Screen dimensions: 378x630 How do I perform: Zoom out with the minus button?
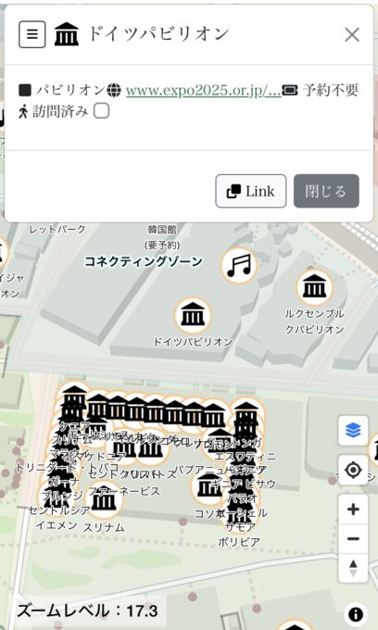(353, 539)
